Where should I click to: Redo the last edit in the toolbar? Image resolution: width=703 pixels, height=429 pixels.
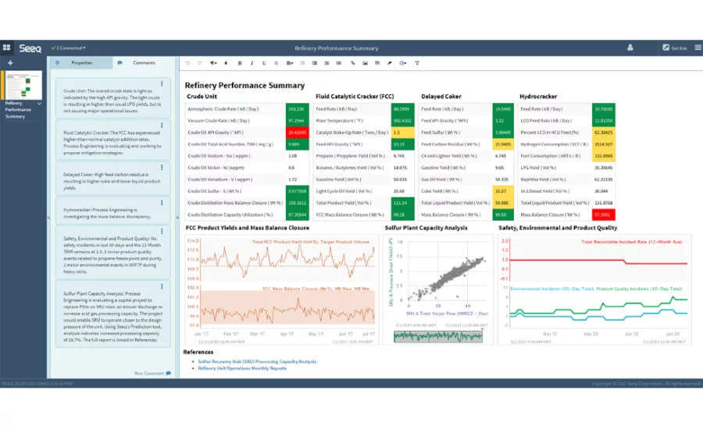click(x=200, y=63)
